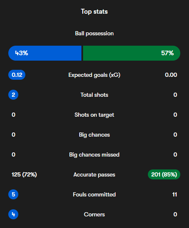Click the blue Total shots 2 badge
This screenshot has width=189, height=228.
pyautogui.click(x=13, y=95)
